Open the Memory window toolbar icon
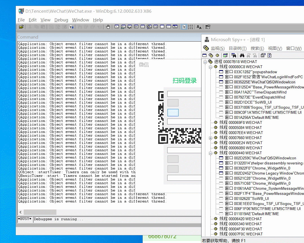This screenshot has height=243, width=304. click(143, 27)
